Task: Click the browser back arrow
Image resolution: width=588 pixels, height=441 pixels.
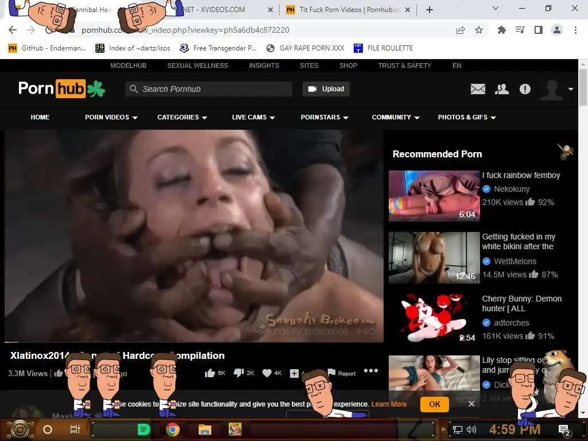Action: 13,30
